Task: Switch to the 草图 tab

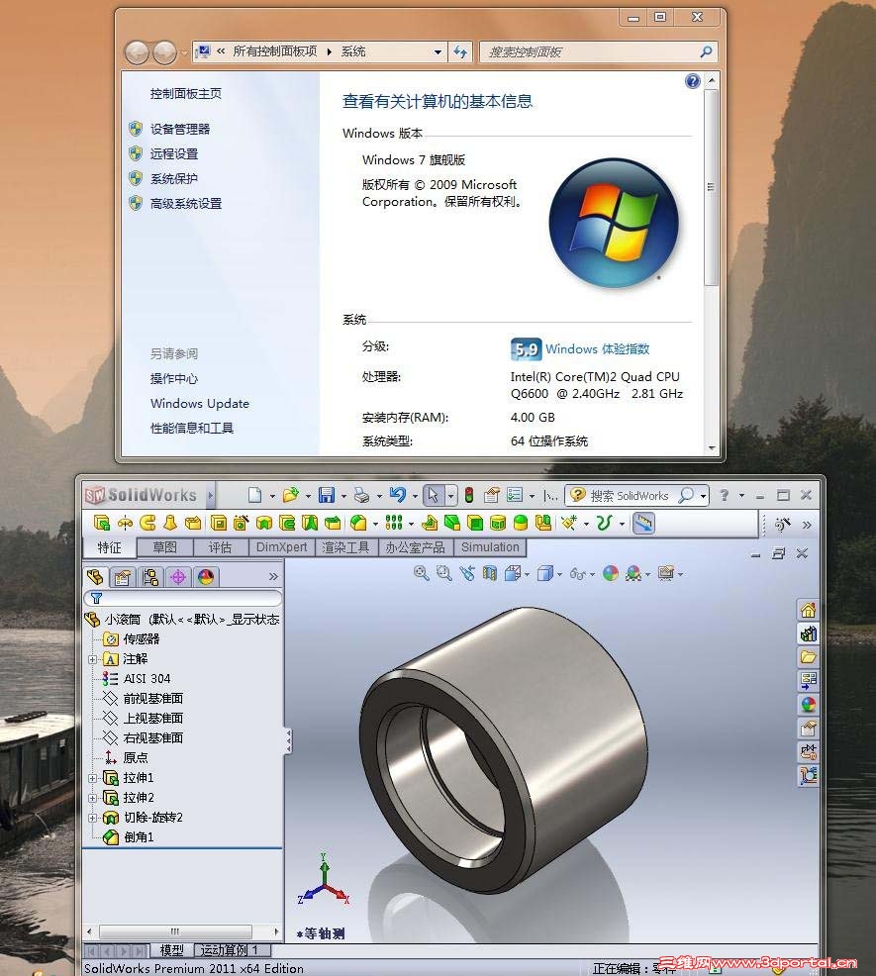Action: tap(165, 547)
